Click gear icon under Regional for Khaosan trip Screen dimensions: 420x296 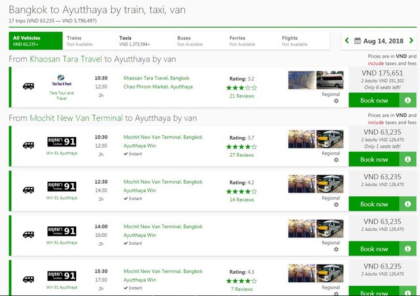click(x=336, y=101)
